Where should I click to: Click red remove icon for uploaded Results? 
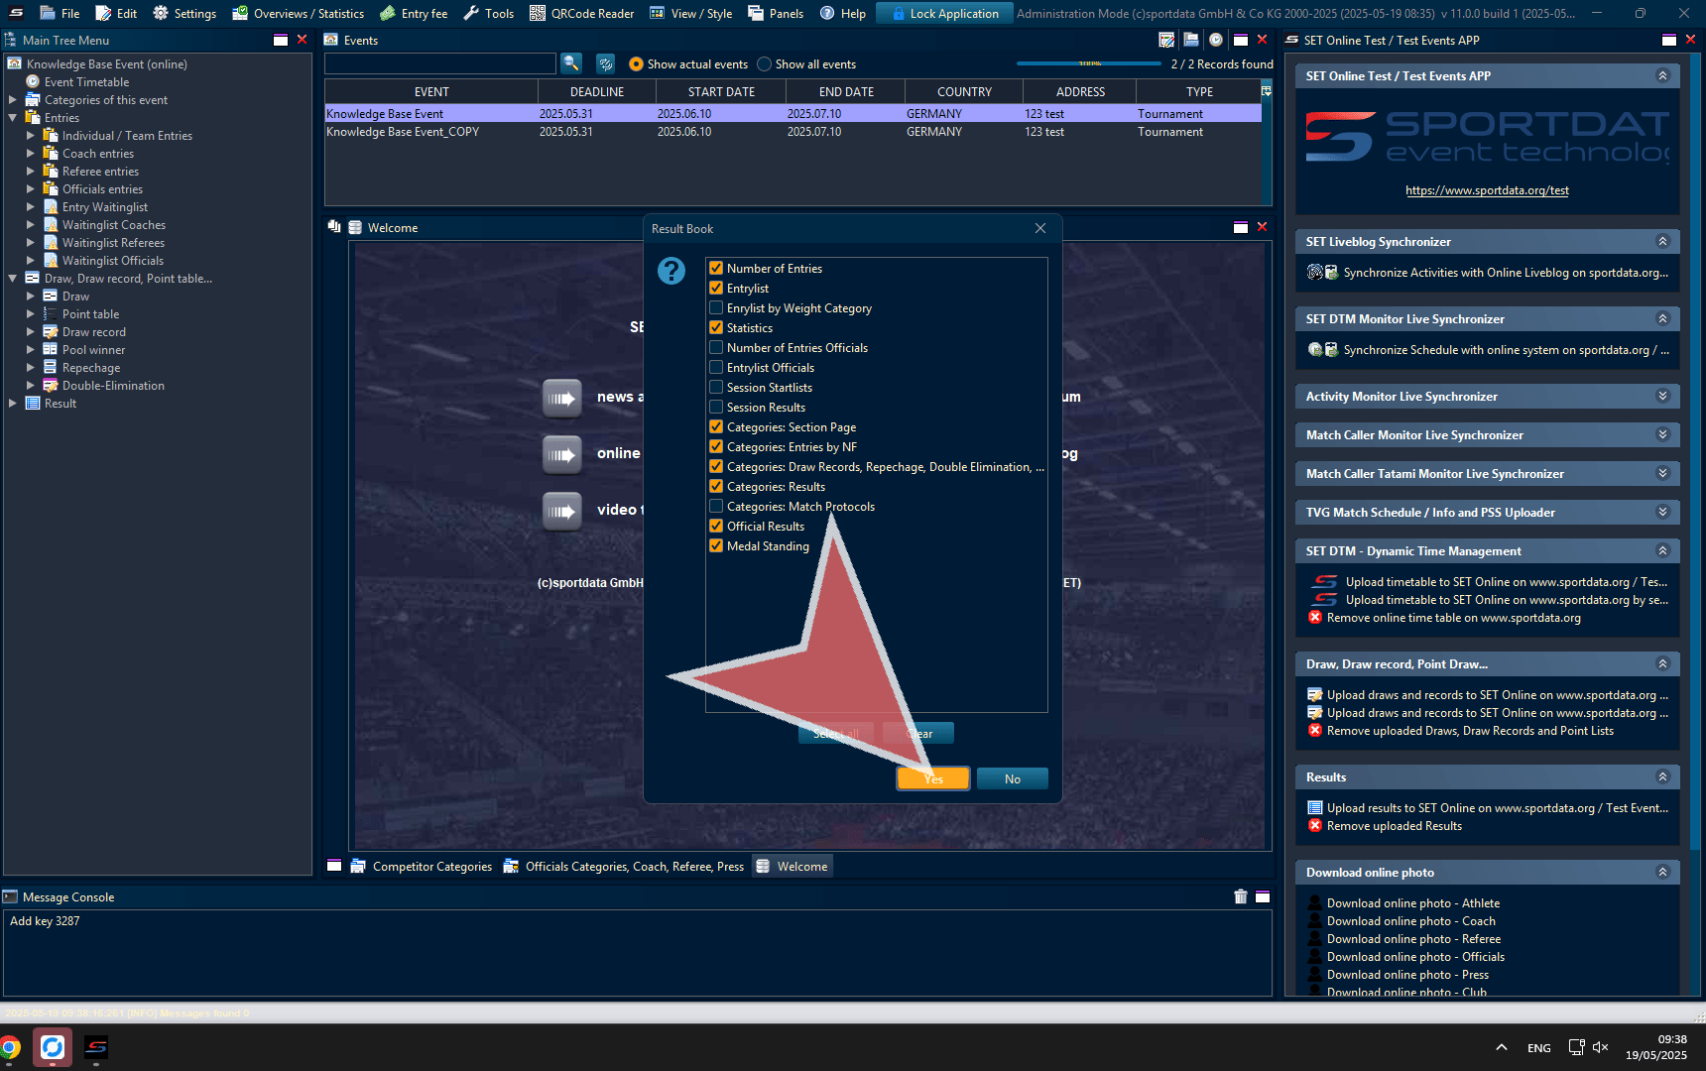click(x=1315, y=826)
